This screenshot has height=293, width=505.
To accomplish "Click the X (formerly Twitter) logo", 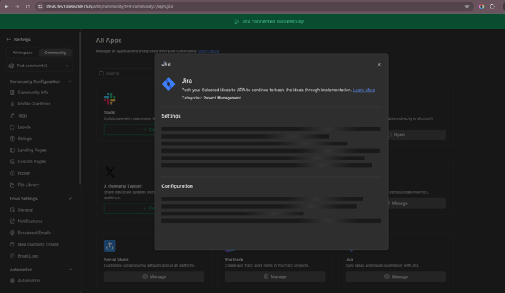I will tap(109, 172).
